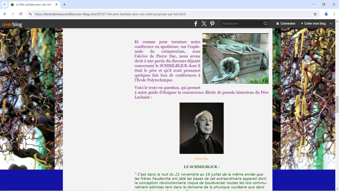Go forward with the browser forward arrow

click(x=13, y=14)
